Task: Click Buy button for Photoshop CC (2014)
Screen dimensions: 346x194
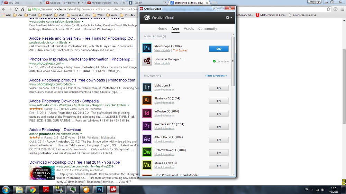Action: tap(219, 49)
